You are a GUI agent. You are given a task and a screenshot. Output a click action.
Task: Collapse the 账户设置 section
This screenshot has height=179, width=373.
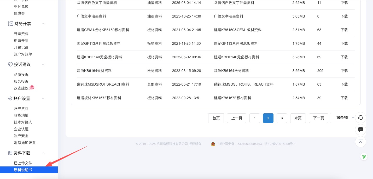tap(43, 98)
